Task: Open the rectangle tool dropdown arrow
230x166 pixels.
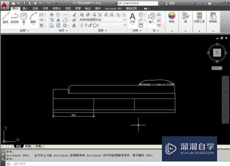Action: click(46, 15)
